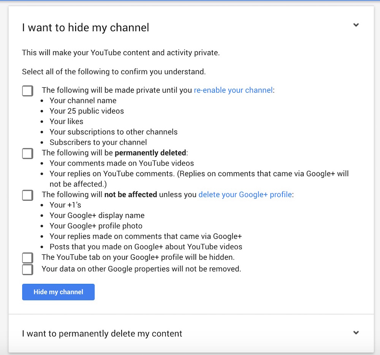Viewport: 380px width, 355px height.
Task: Expand the permanently delete content chevron
Action: (356, 333)
